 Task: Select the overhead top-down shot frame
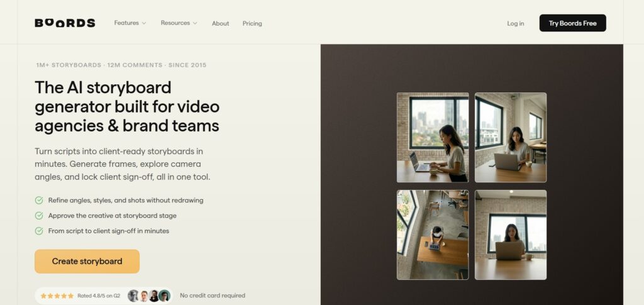(433, 235)
